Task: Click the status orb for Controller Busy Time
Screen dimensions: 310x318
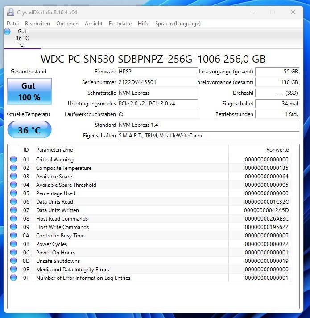Action: coord(13,235)
